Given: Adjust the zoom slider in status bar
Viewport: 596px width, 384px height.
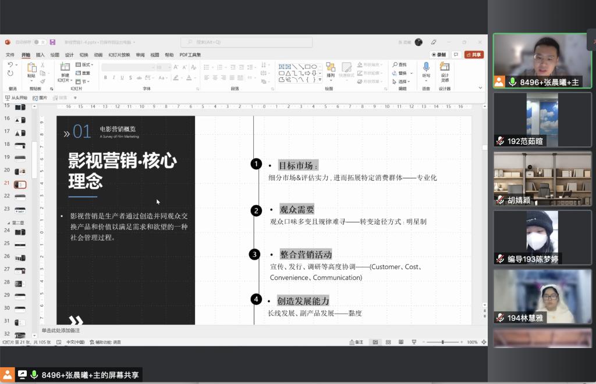Looking at the screenshot, I should (443, 342).
